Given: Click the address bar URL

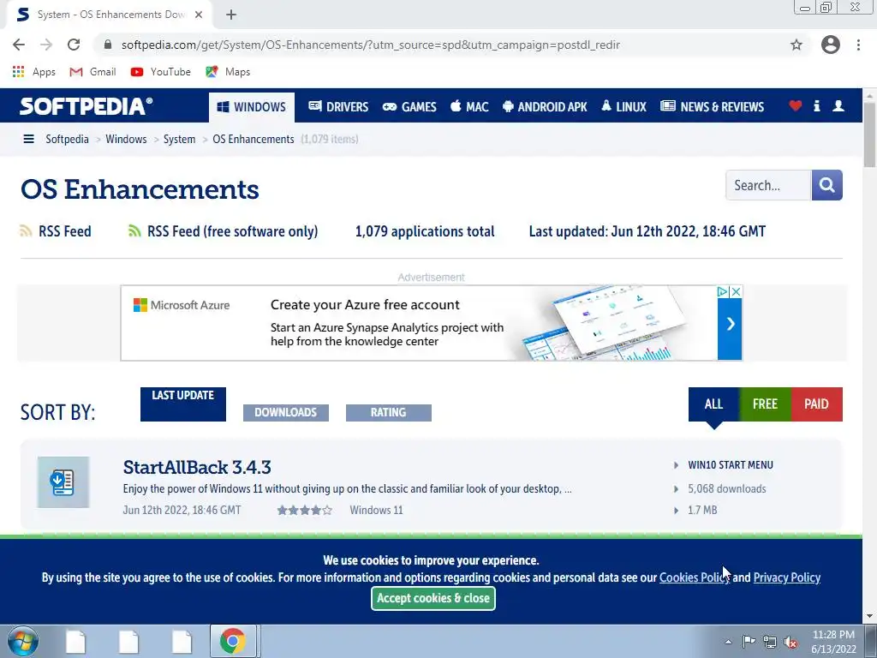Looking at the screenshot, I should [370, 45].
